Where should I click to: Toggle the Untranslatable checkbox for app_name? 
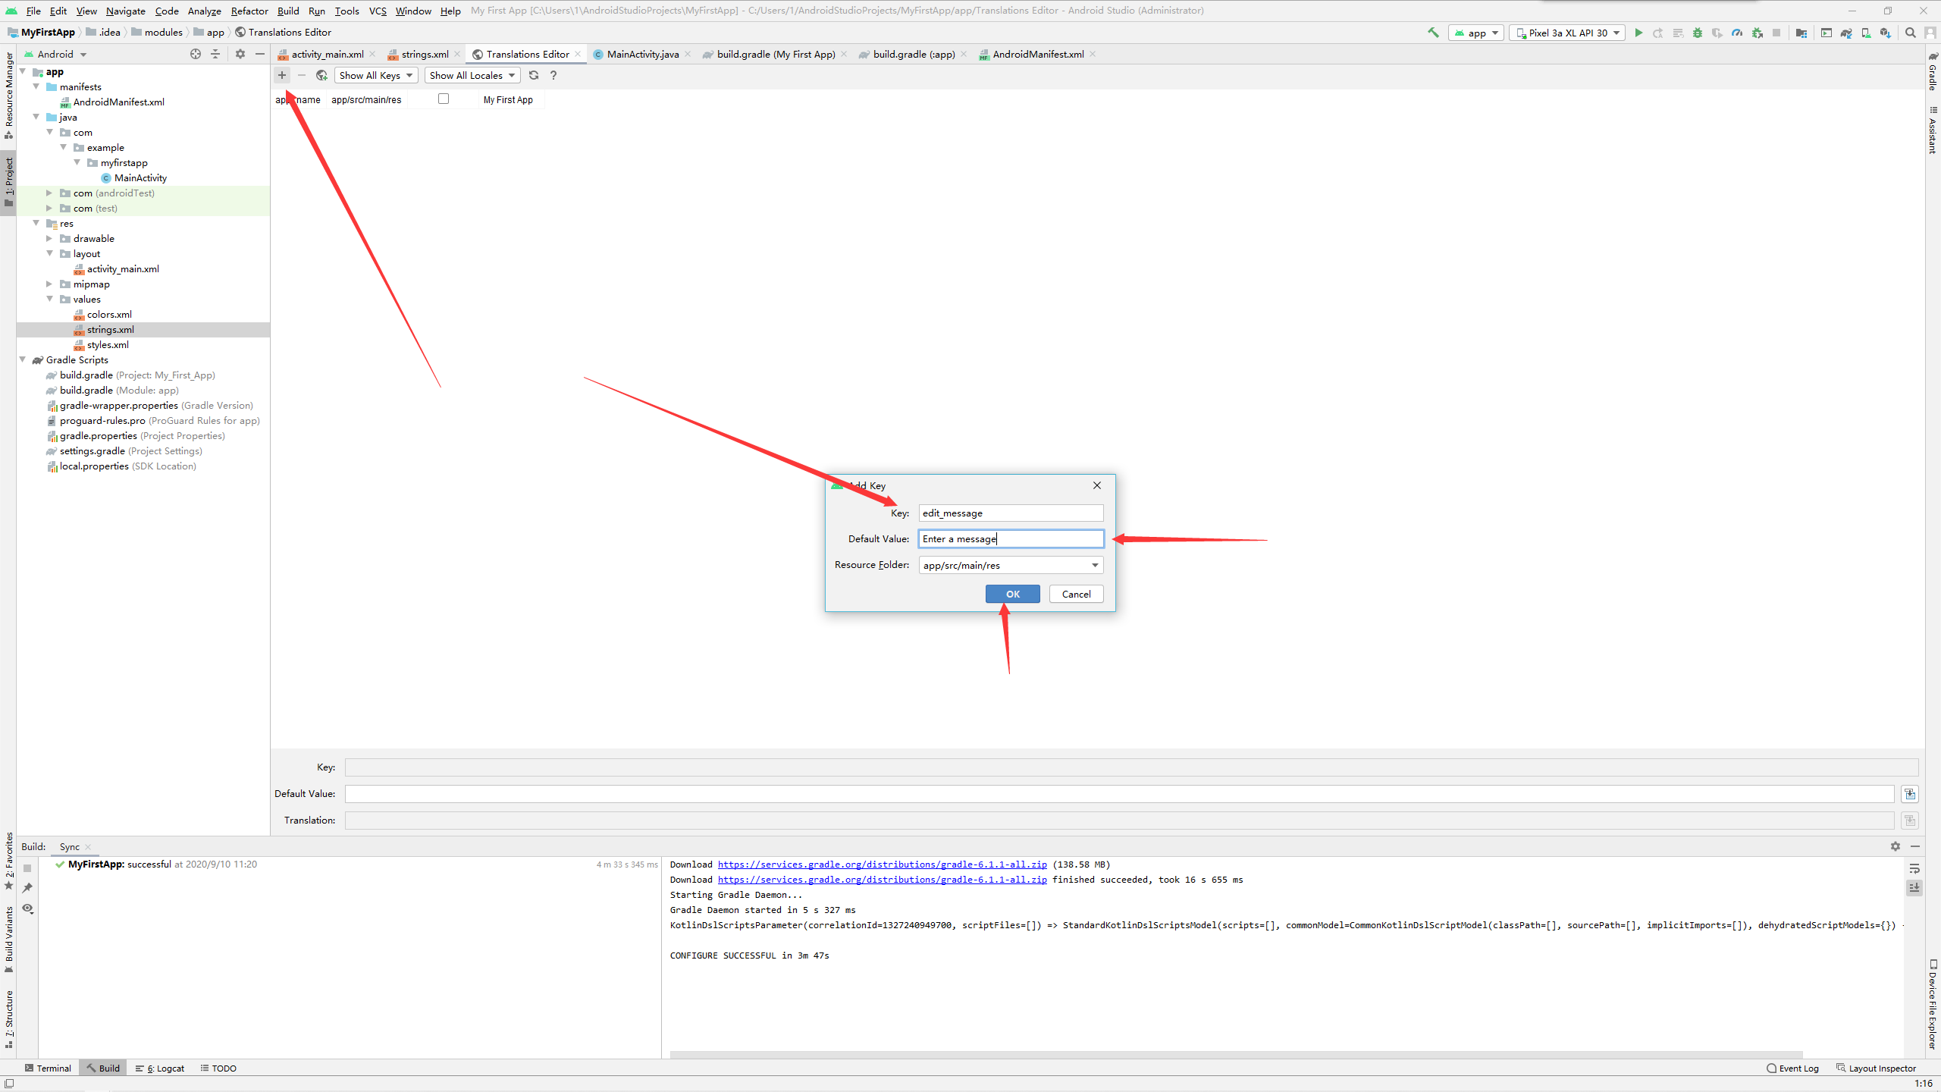click(444, 99)
